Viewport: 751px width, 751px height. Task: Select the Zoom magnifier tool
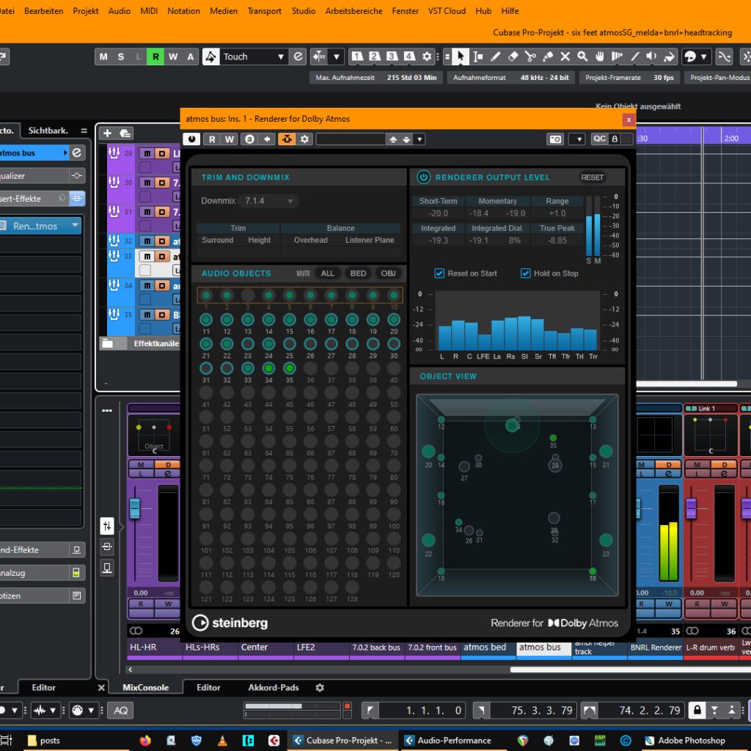pos(582,56)
